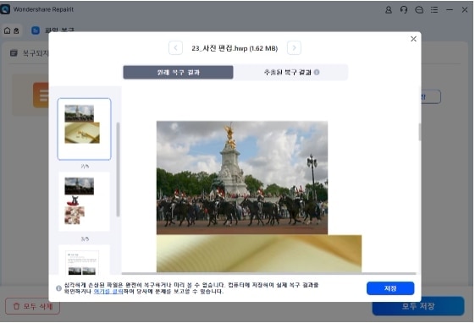Show info tooltip beside extracted result tab
Viewport: 475px width, 323px height.
[x=317, y=72]
